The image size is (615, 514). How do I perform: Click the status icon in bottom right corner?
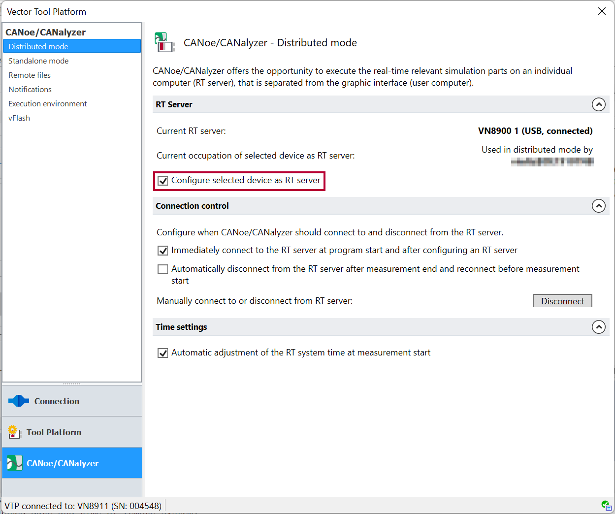[606, 505]
